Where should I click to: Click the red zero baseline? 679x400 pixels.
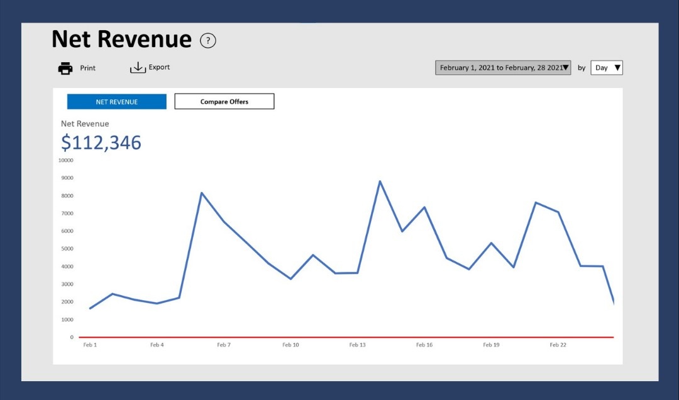click(x=346, y=337)
